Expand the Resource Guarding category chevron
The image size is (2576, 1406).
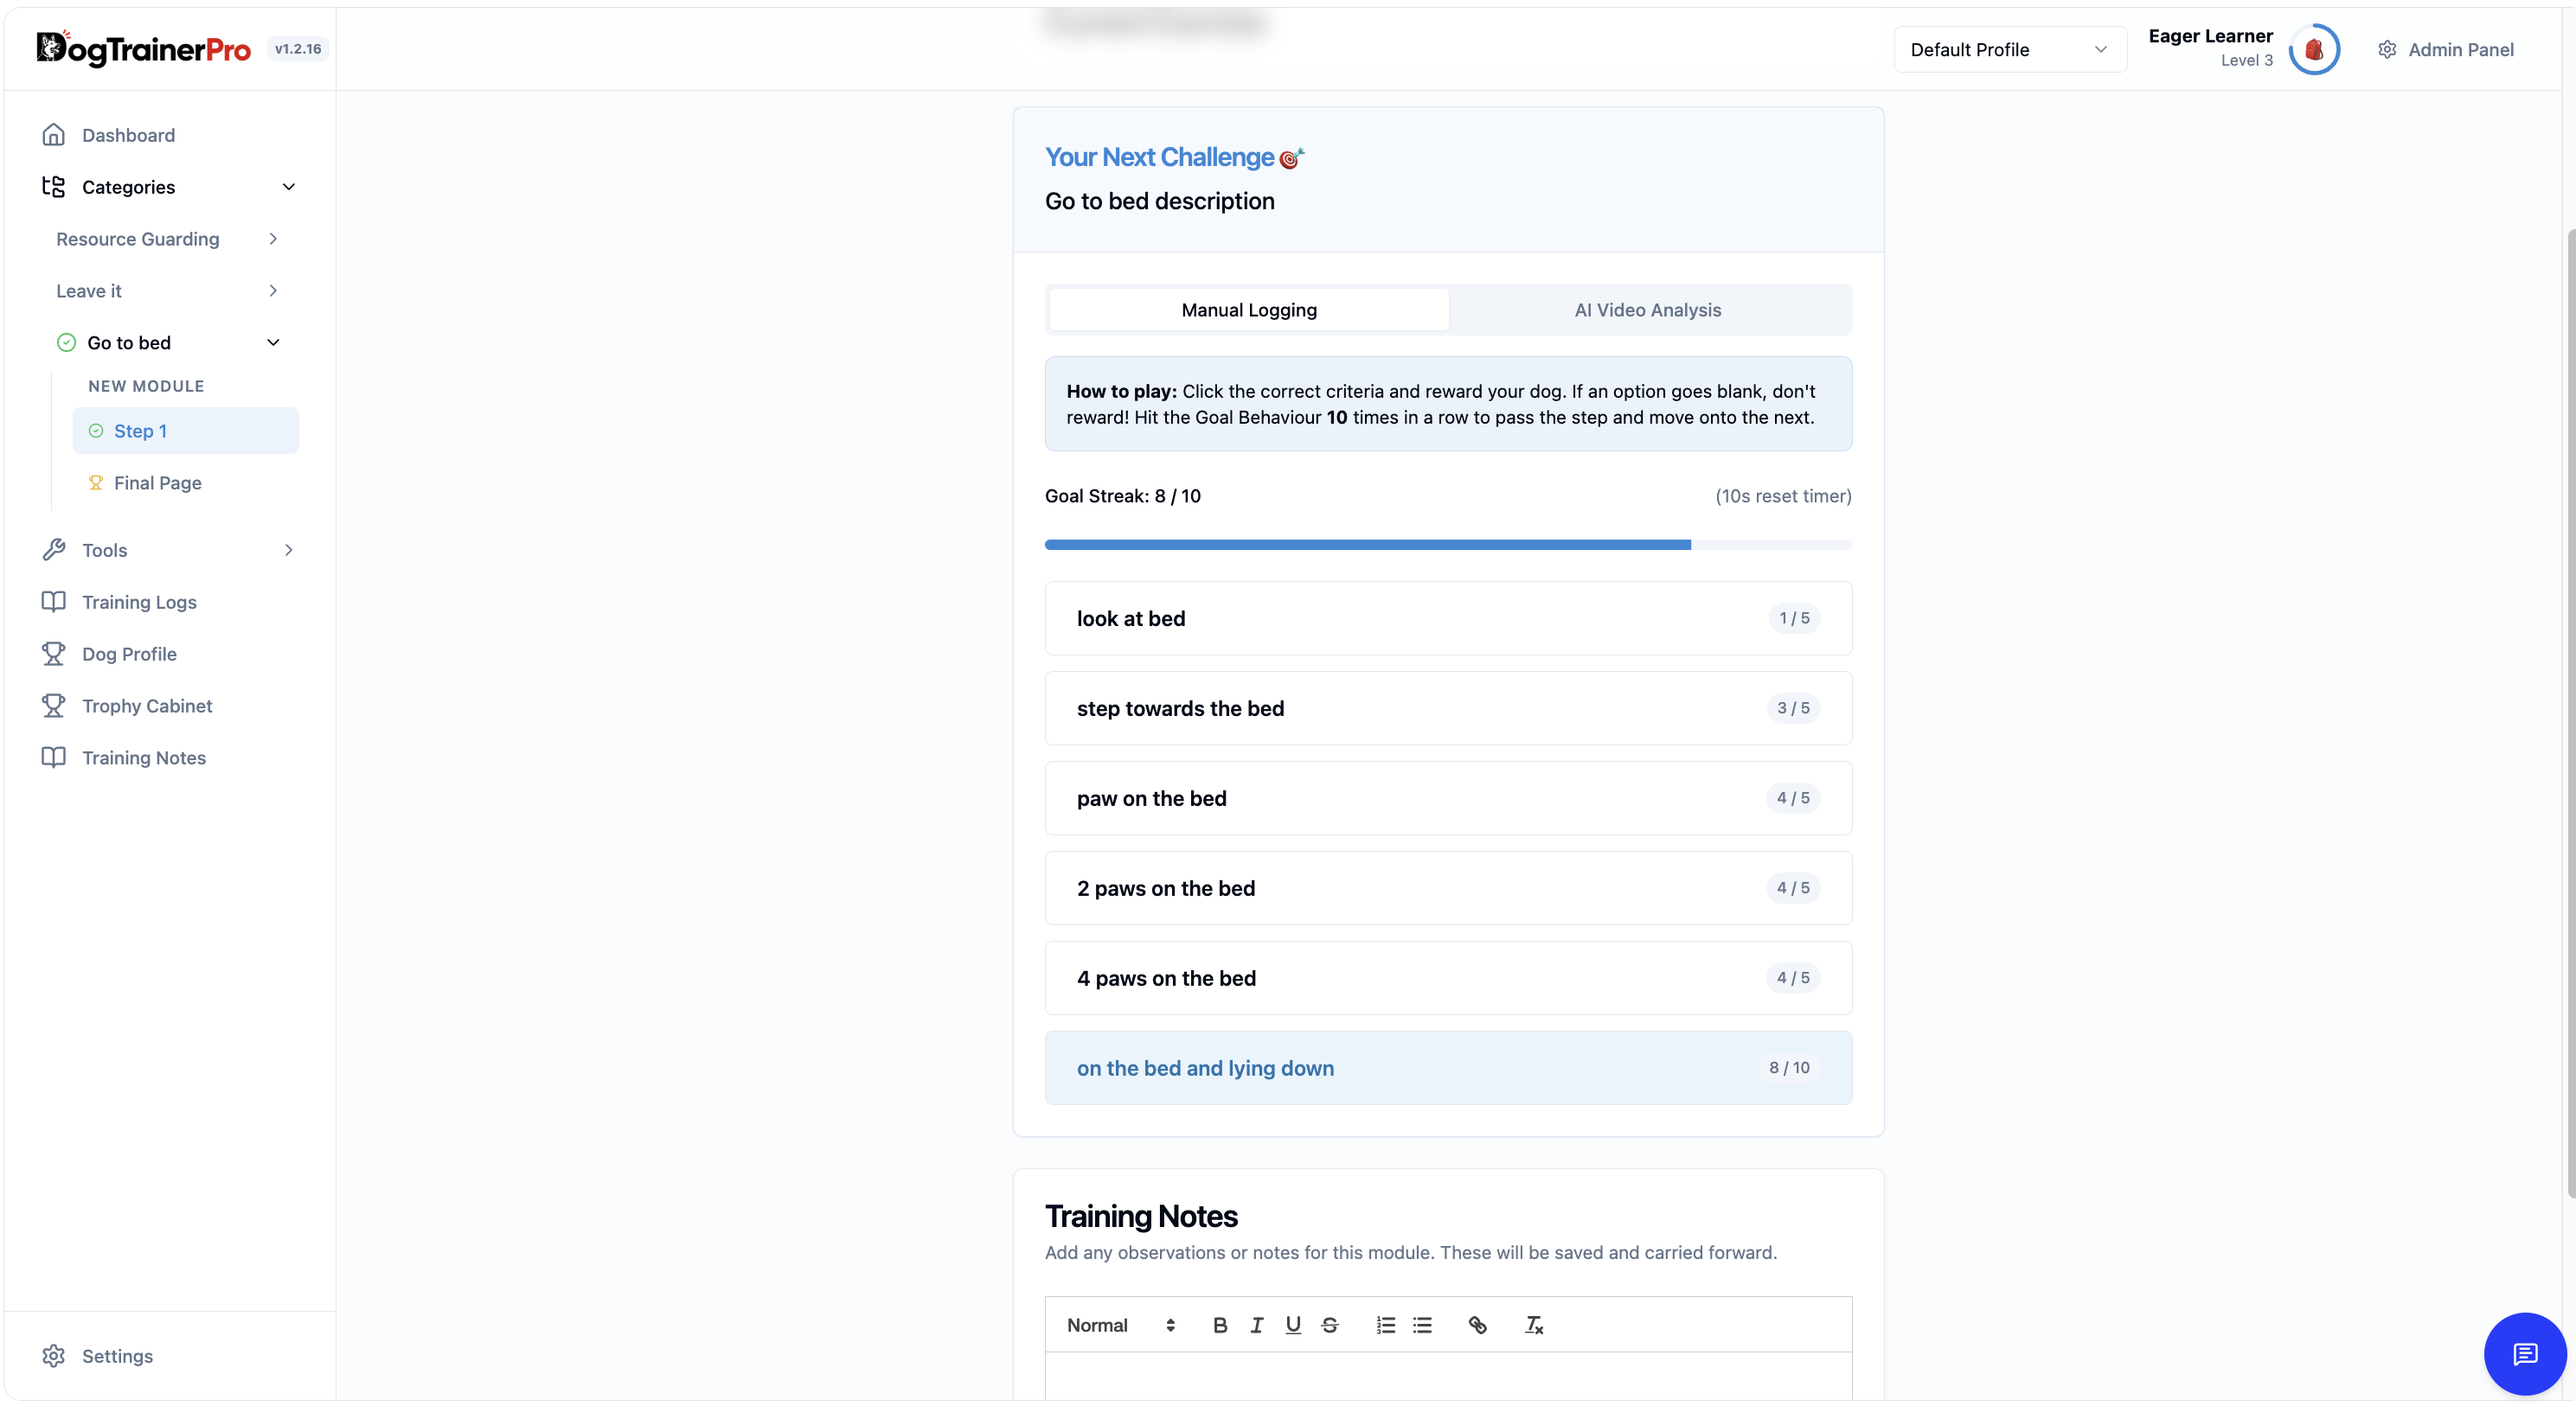[x=273, y=239]
